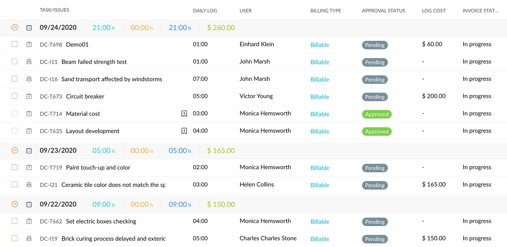Click the task icon beside DC-T698 Demo01

click(x=29, y=44)
